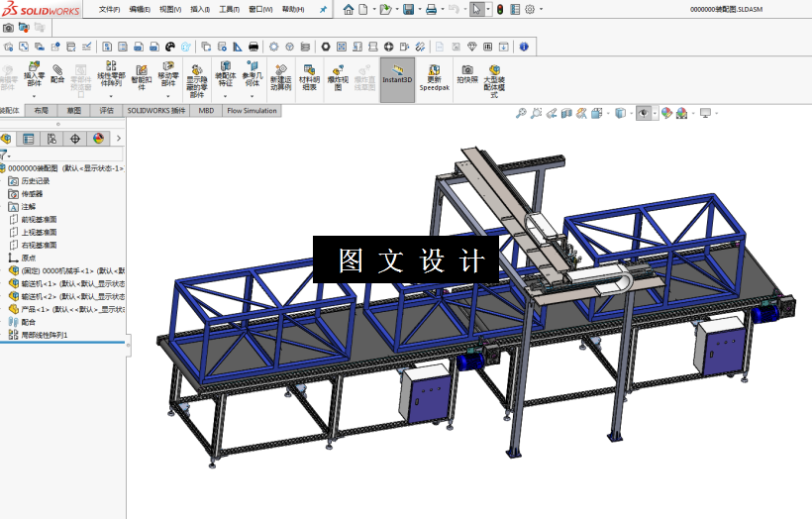Image resolution: width=812 pixels, height=519 pixels.
Task: Switch to the Flow Simulation tab
Action: [252, 110]
